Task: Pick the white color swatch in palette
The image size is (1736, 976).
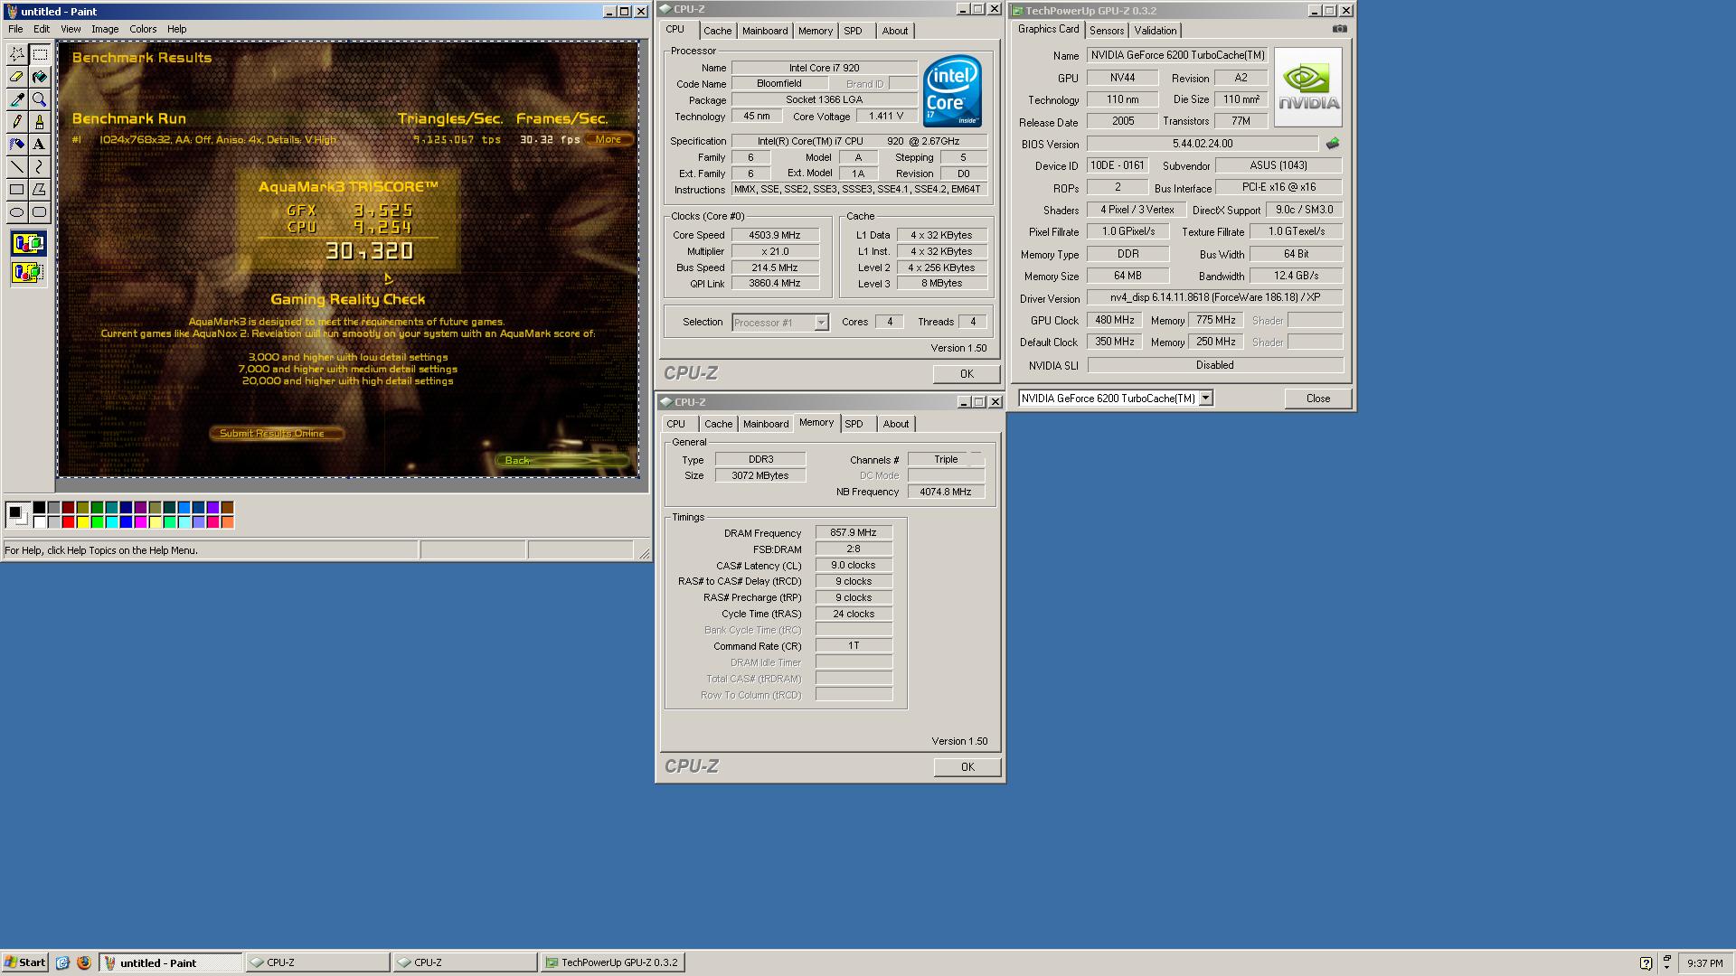Action: (40, 522)
